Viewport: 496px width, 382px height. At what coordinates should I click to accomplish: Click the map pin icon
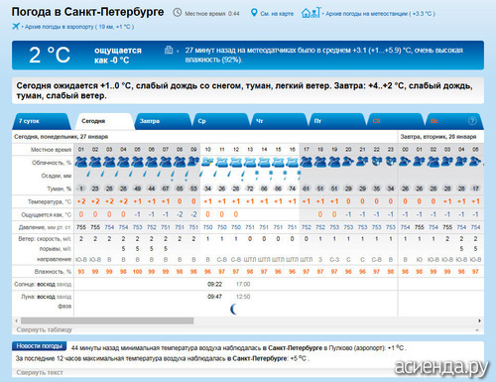click(254, 13)
